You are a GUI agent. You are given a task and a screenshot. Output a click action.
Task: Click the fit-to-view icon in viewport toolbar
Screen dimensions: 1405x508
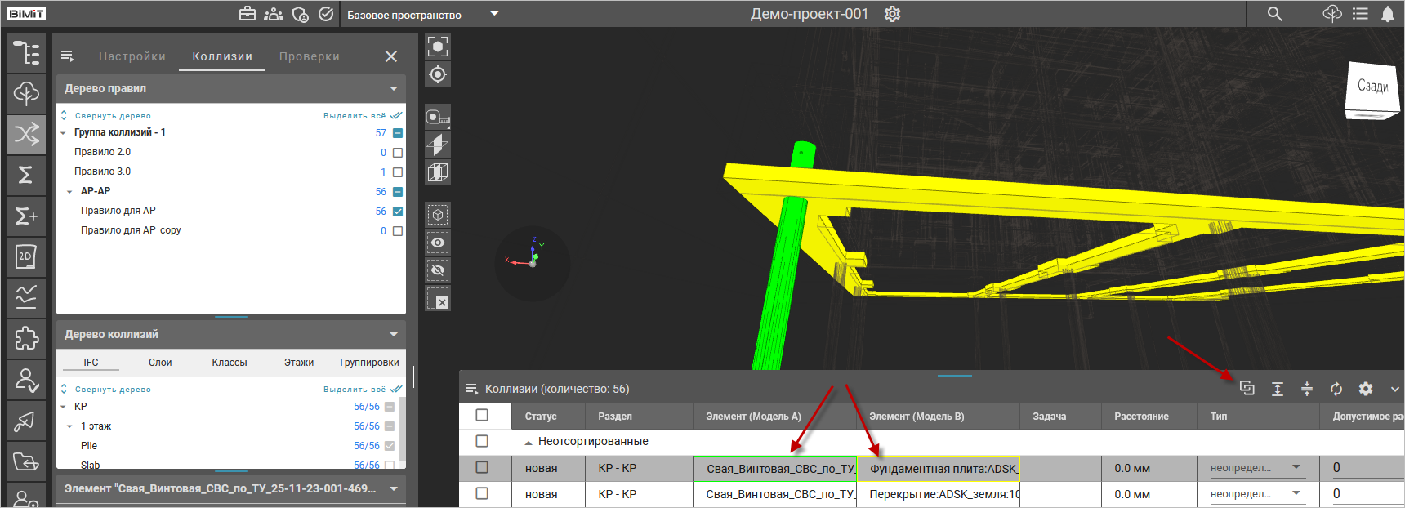[x=438, y=47]
